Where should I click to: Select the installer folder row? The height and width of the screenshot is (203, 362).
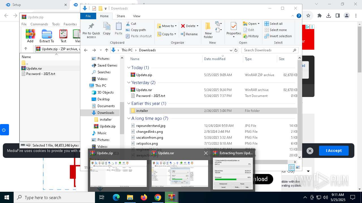(x=214, y=111)
